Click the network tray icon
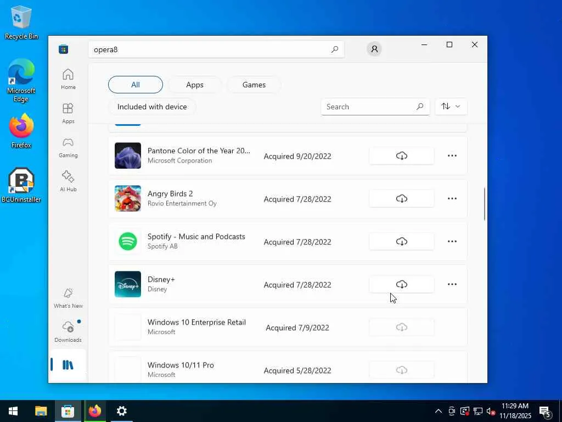Screen dimensions: 562x422 point(478,411)
